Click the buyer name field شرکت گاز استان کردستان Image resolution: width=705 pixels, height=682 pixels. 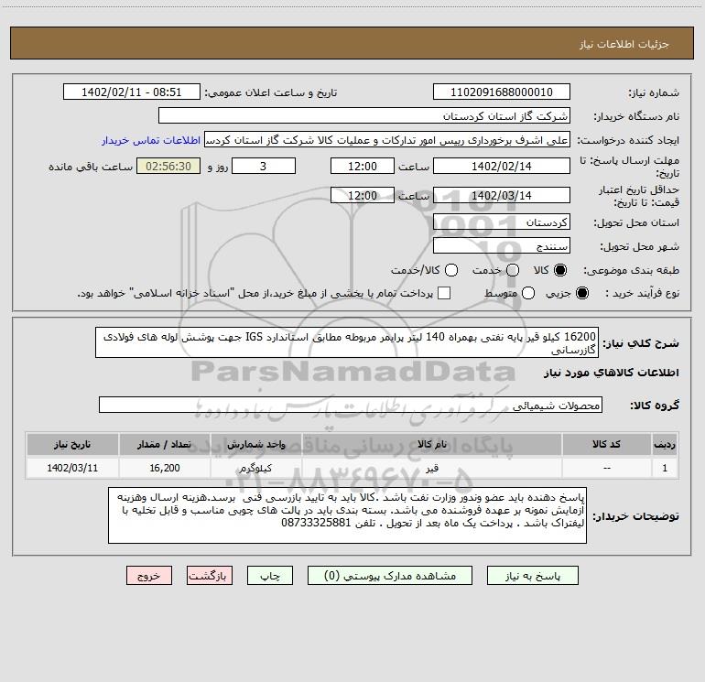pyautogui.click(x=364, y=116)
